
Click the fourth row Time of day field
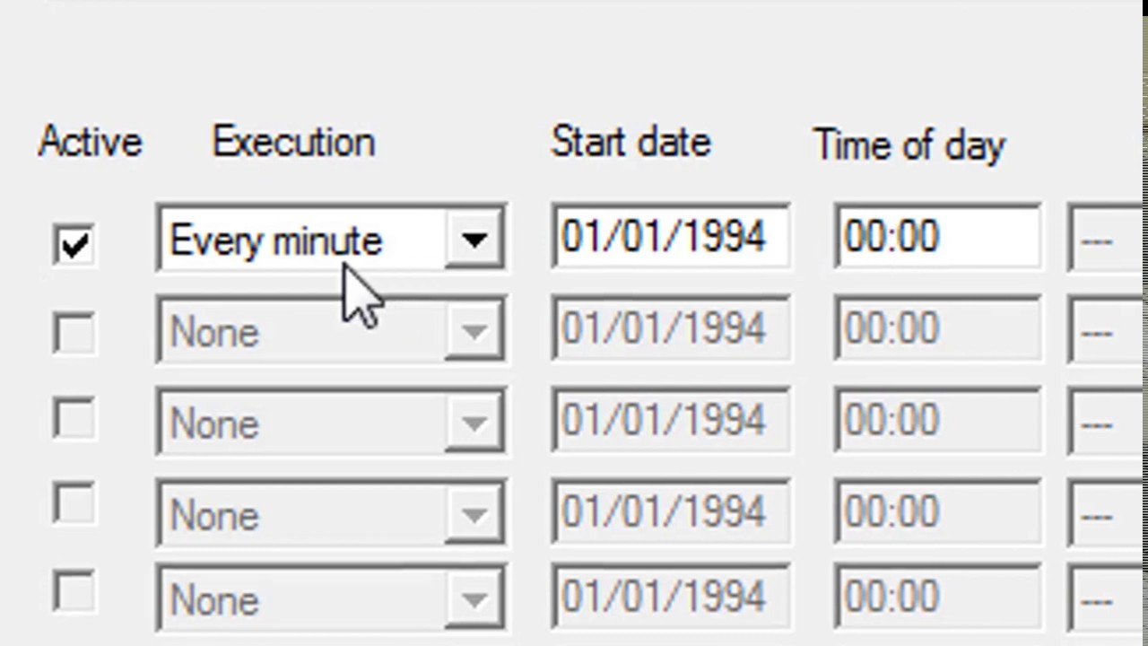[x=937, y=511]
